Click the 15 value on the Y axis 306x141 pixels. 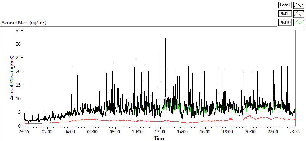(x=19, y=85)
